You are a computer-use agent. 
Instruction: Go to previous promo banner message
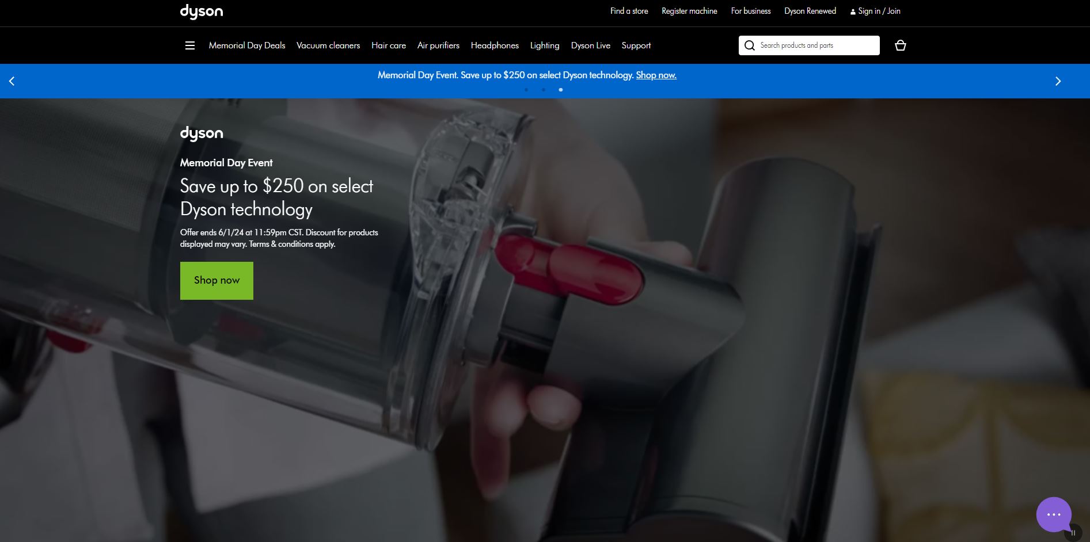click(x=12, y=81)
